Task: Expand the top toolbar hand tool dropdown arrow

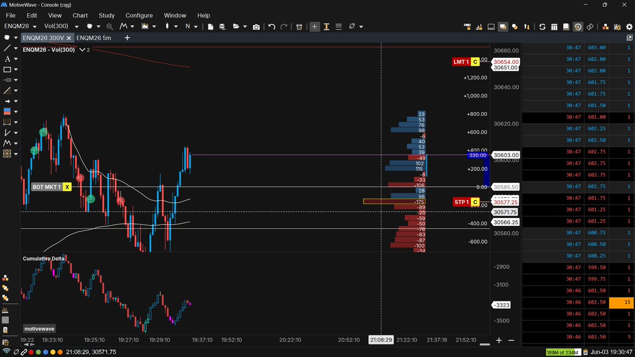Action: point(99,26)
